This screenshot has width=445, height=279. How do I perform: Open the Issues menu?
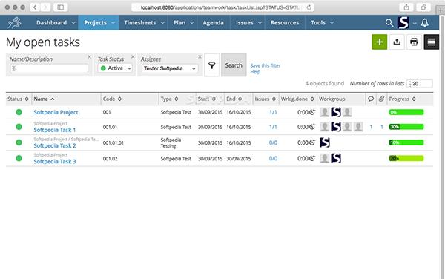[244, 23]
